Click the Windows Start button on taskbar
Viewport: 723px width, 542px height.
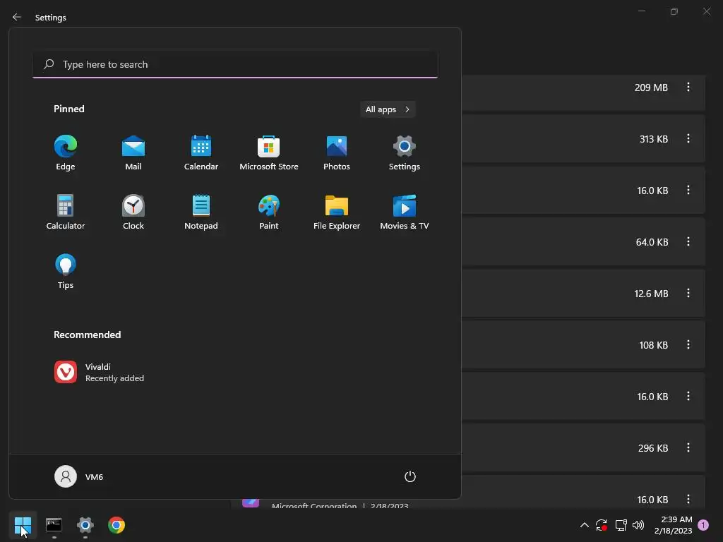pos(23,525)
